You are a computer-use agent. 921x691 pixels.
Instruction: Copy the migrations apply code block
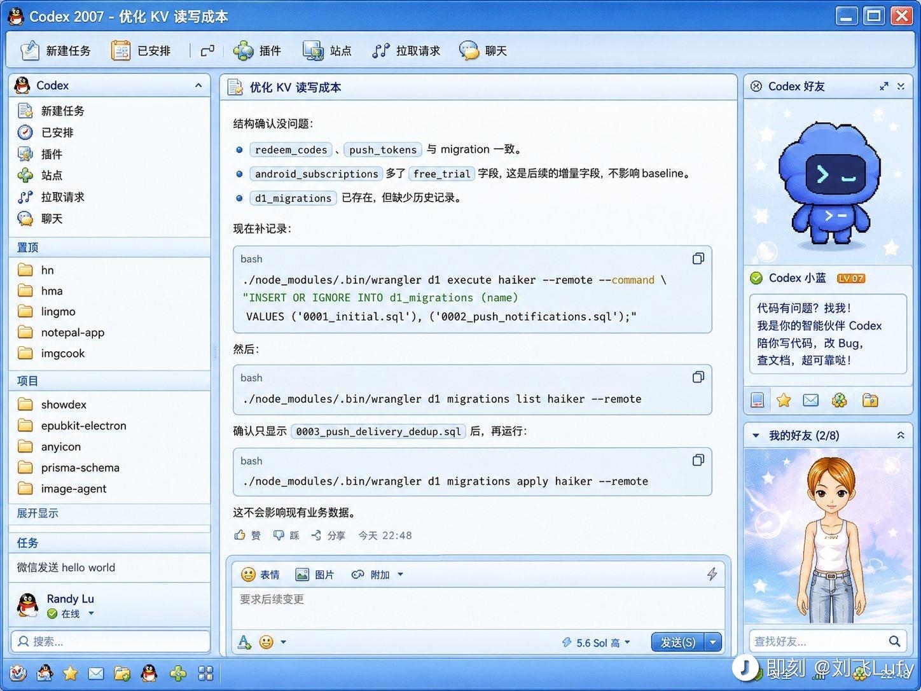pyautogui.click(x=698, y=459)
